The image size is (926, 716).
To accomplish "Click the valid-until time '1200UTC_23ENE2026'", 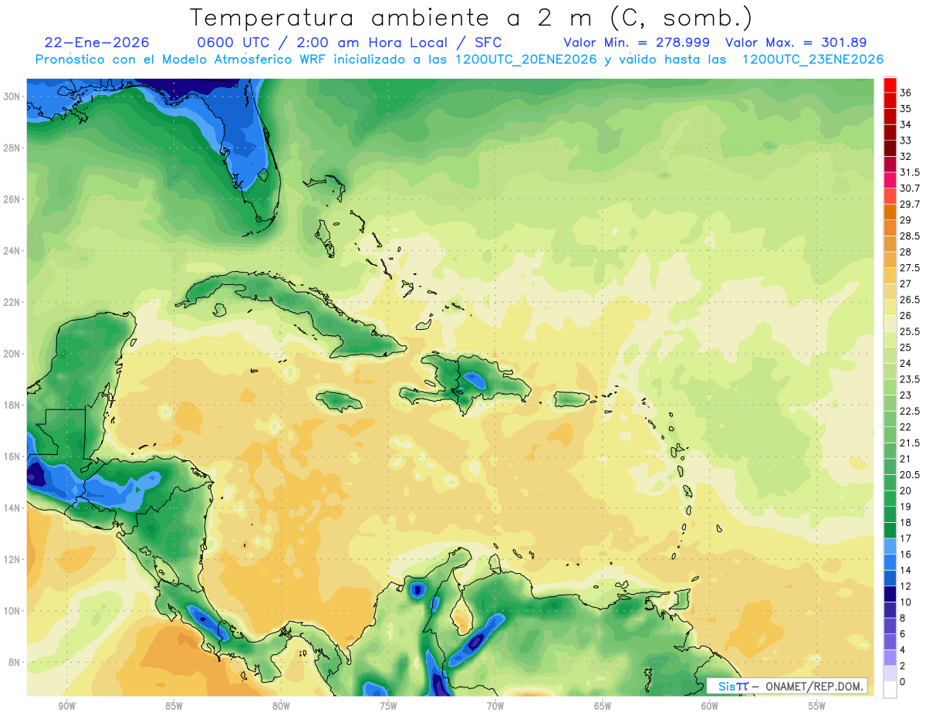I will pyautogui.click(x=813, y=59).
